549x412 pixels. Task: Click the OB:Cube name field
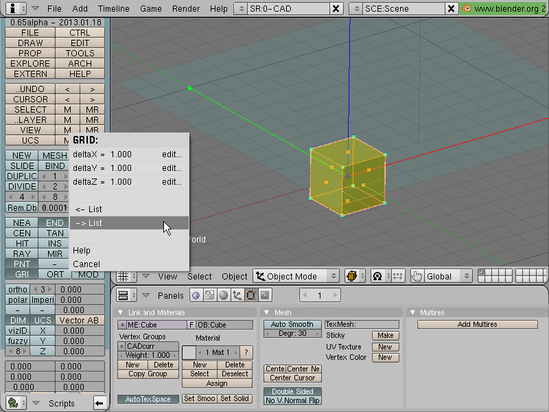[x=224, y=325]
